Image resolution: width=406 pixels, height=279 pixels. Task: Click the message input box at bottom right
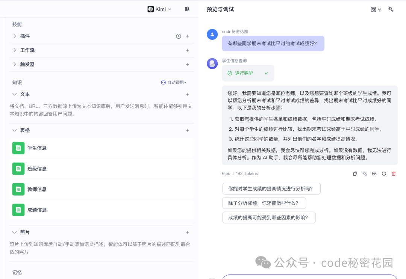click(x=312, y=278)
